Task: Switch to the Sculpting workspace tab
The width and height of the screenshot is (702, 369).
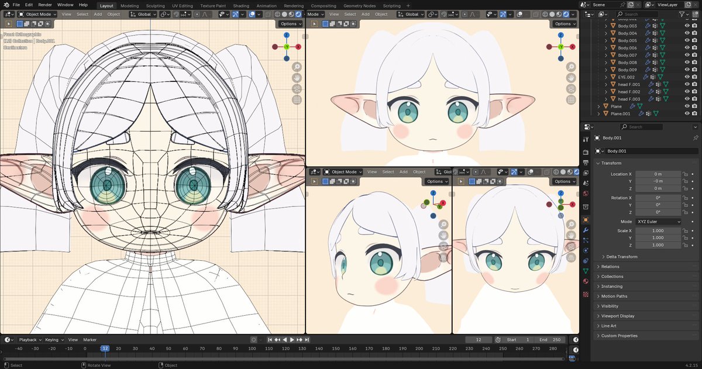Action: click(156, 5)
